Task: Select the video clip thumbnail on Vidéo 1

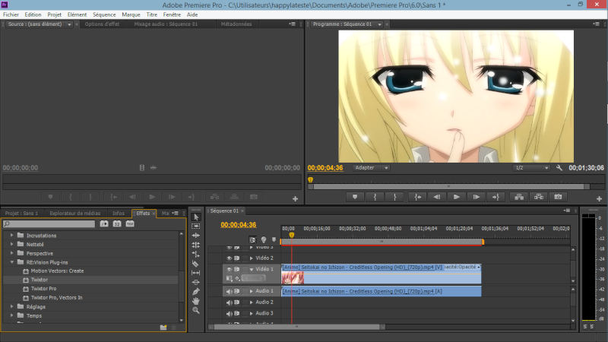Action: (293, 278)
